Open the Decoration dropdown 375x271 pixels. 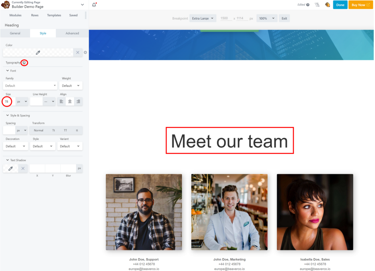point(15,146)
